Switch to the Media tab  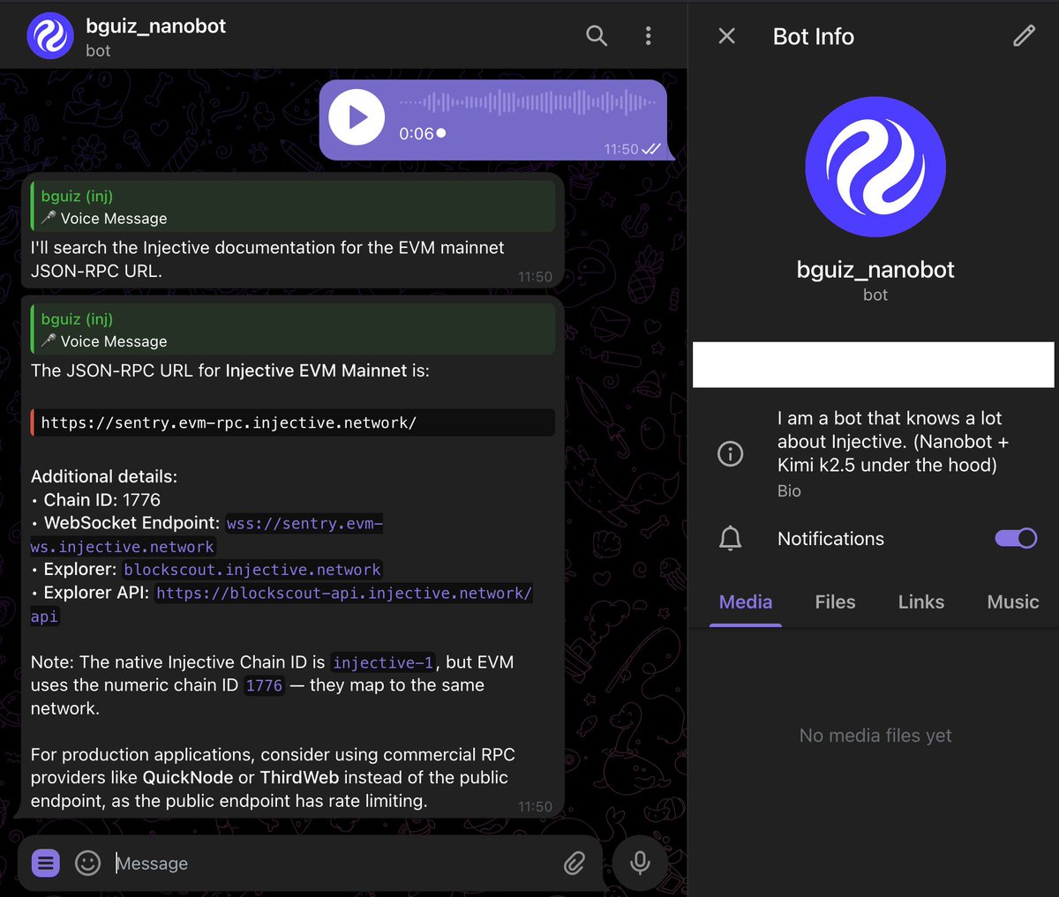[x=746, y=602]
